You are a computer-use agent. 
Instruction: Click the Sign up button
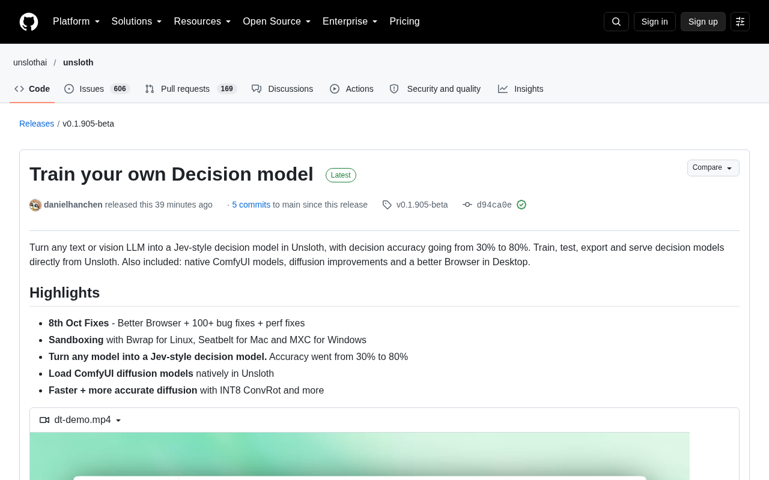click(703, 22)
